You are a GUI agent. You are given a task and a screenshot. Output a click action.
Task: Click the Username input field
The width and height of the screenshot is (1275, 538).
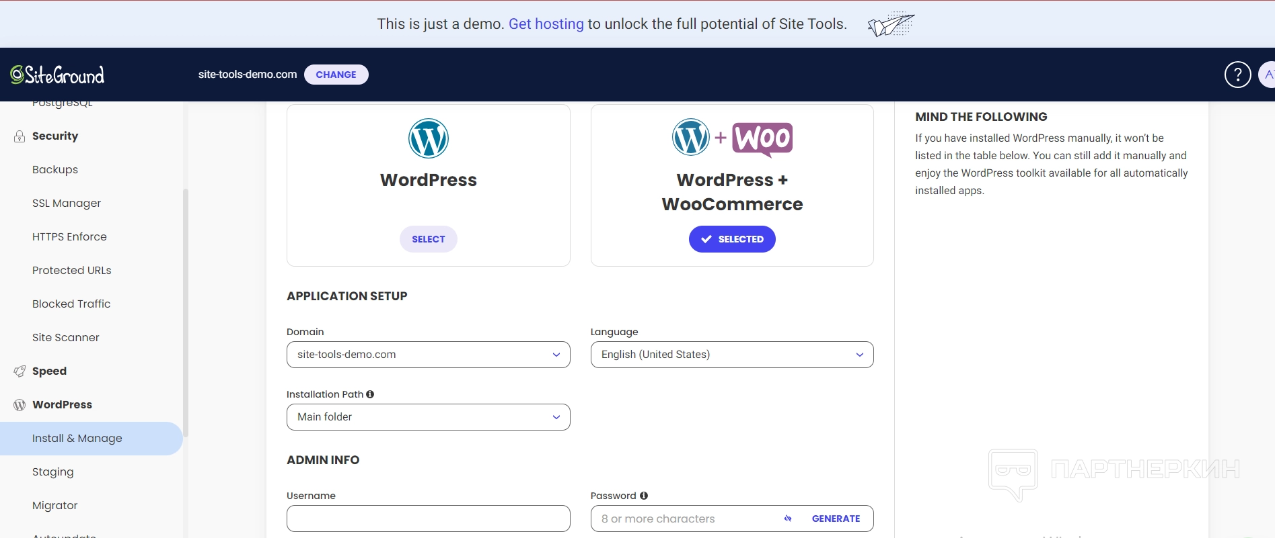(x=429, y=519)
